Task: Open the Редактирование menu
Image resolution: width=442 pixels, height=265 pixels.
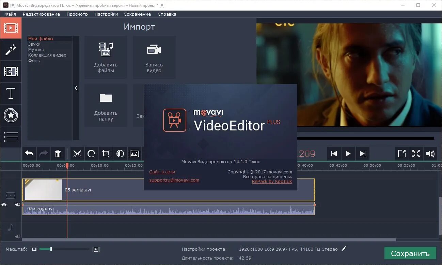Action: 41,14
